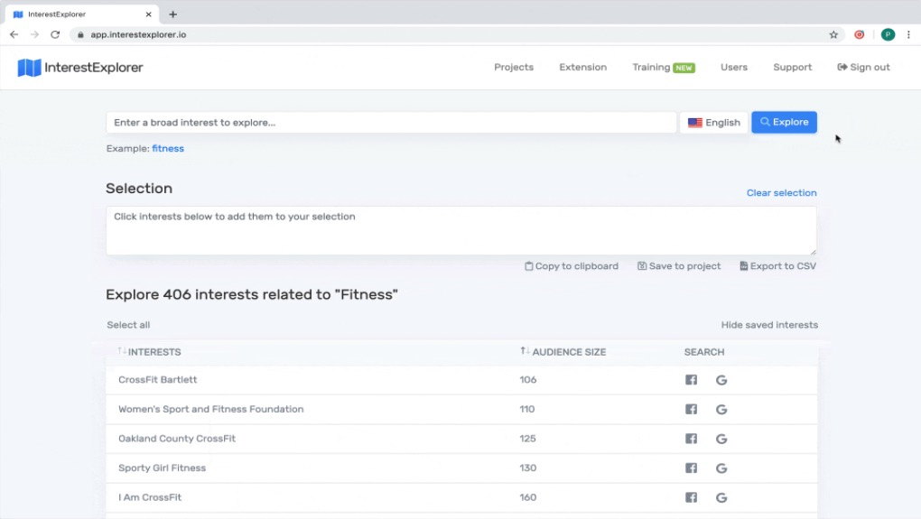Go back in browser history
The height and width of the screenshot is (519, 921).
pos(14,34)
